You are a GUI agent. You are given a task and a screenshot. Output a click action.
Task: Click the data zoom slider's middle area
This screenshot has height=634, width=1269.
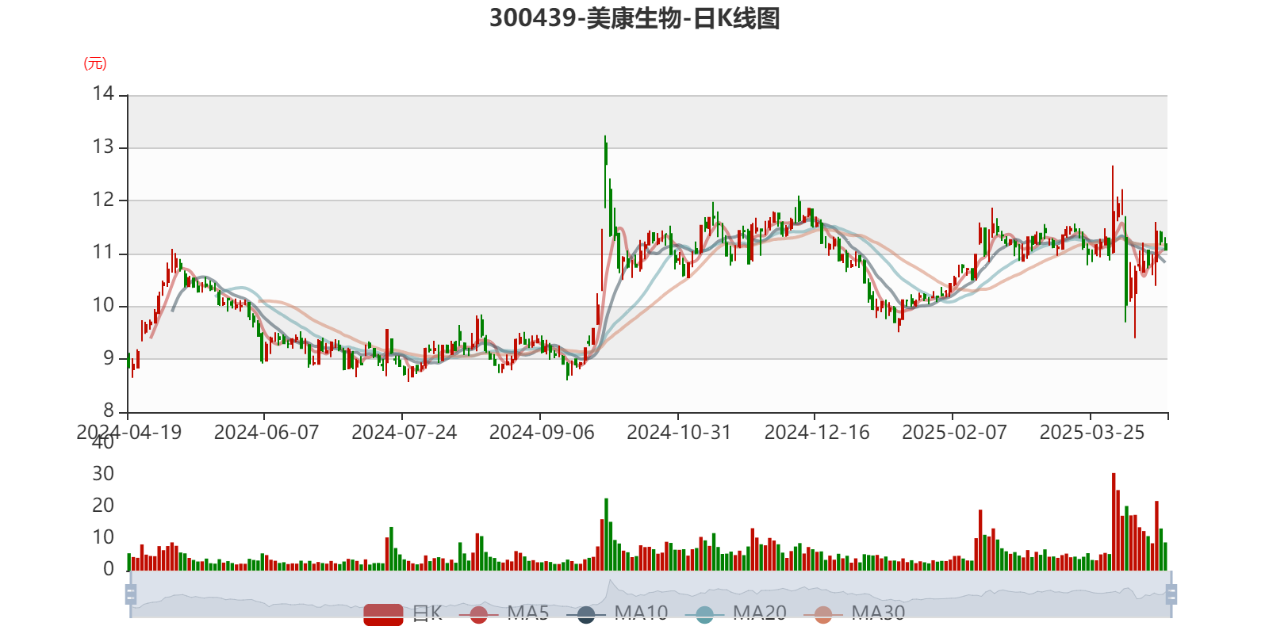tap(650, 594)
